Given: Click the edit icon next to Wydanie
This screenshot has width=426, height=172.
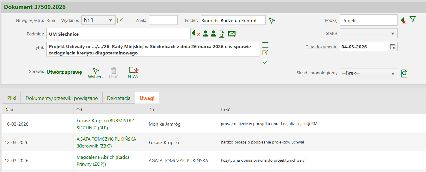Looking at the screenshot, I should point(120,20).
